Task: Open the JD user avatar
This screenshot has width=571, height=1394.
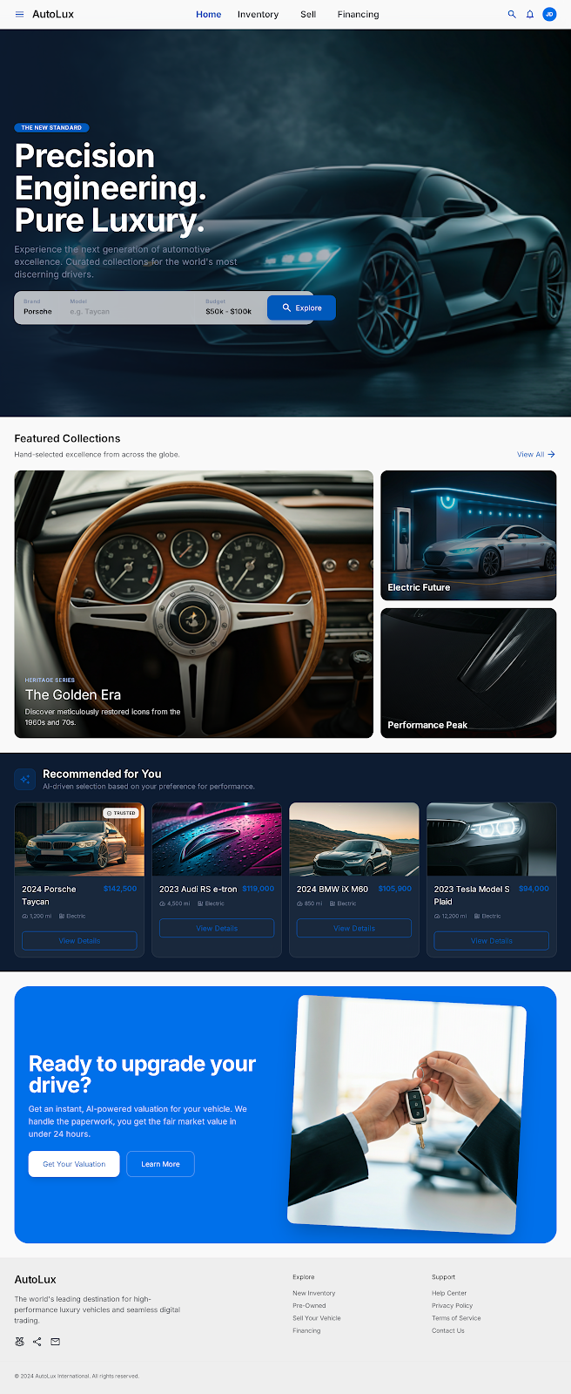Action: click(x=549, y=15)
